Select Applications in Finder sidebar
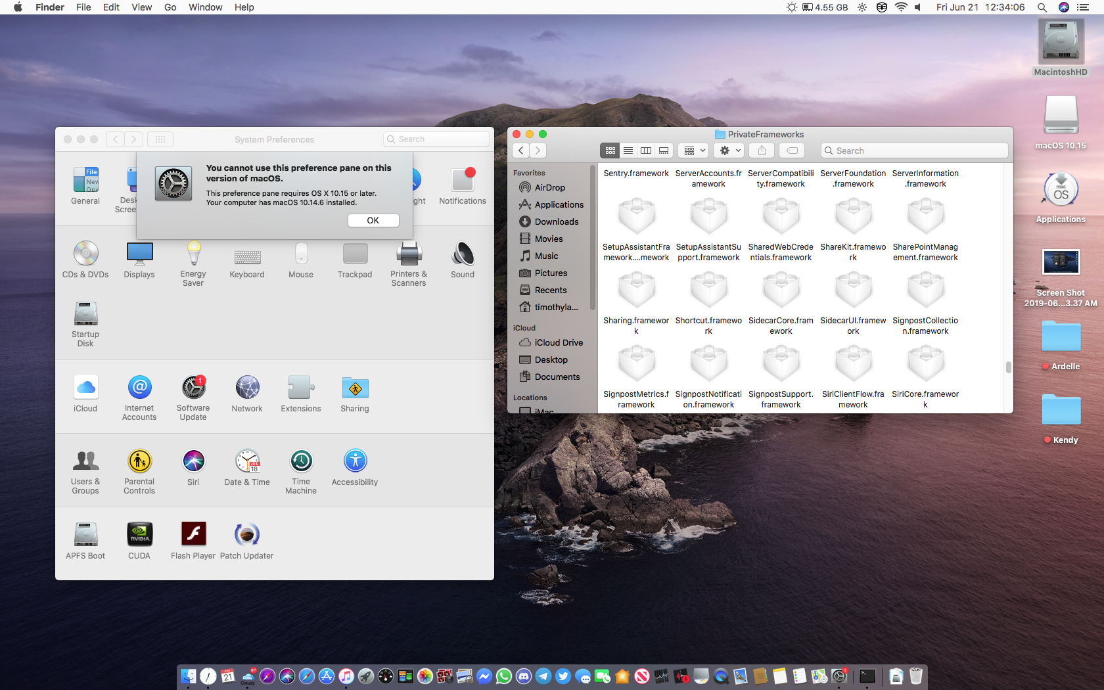Screen dimensions: 1104x690 coord(552,204)
